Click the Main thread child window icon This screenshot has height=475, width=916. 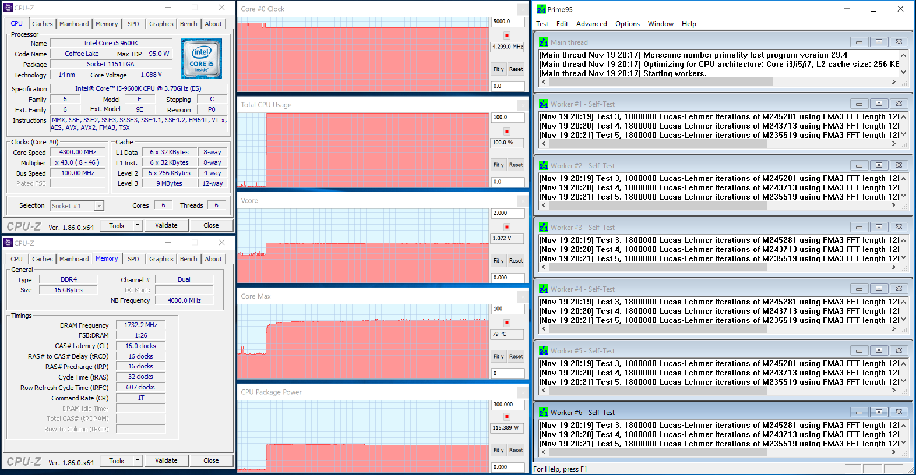pyautogui.click(x=544, y=42)
